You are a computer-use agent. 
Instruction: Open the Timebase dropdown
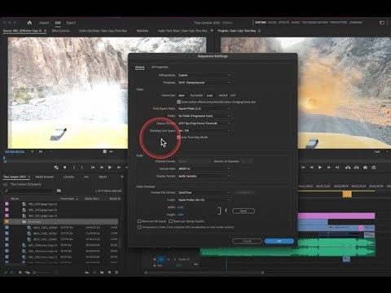tap(204, 82)
